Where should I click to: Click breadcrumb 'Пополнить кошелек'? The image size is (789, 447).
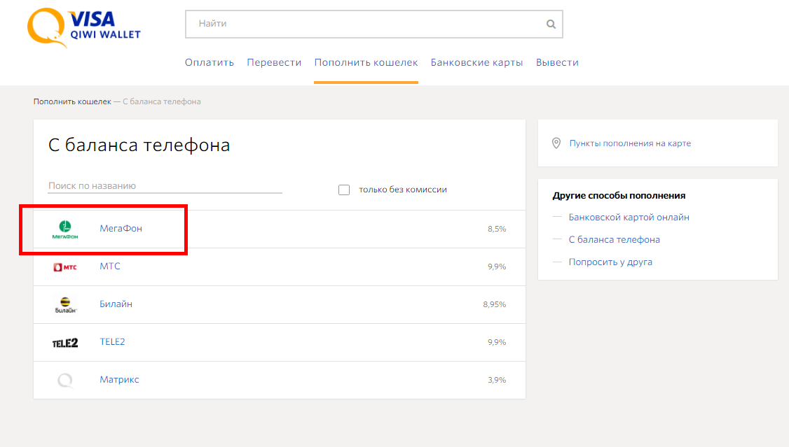pyautogui.click(x=72, y=101)
